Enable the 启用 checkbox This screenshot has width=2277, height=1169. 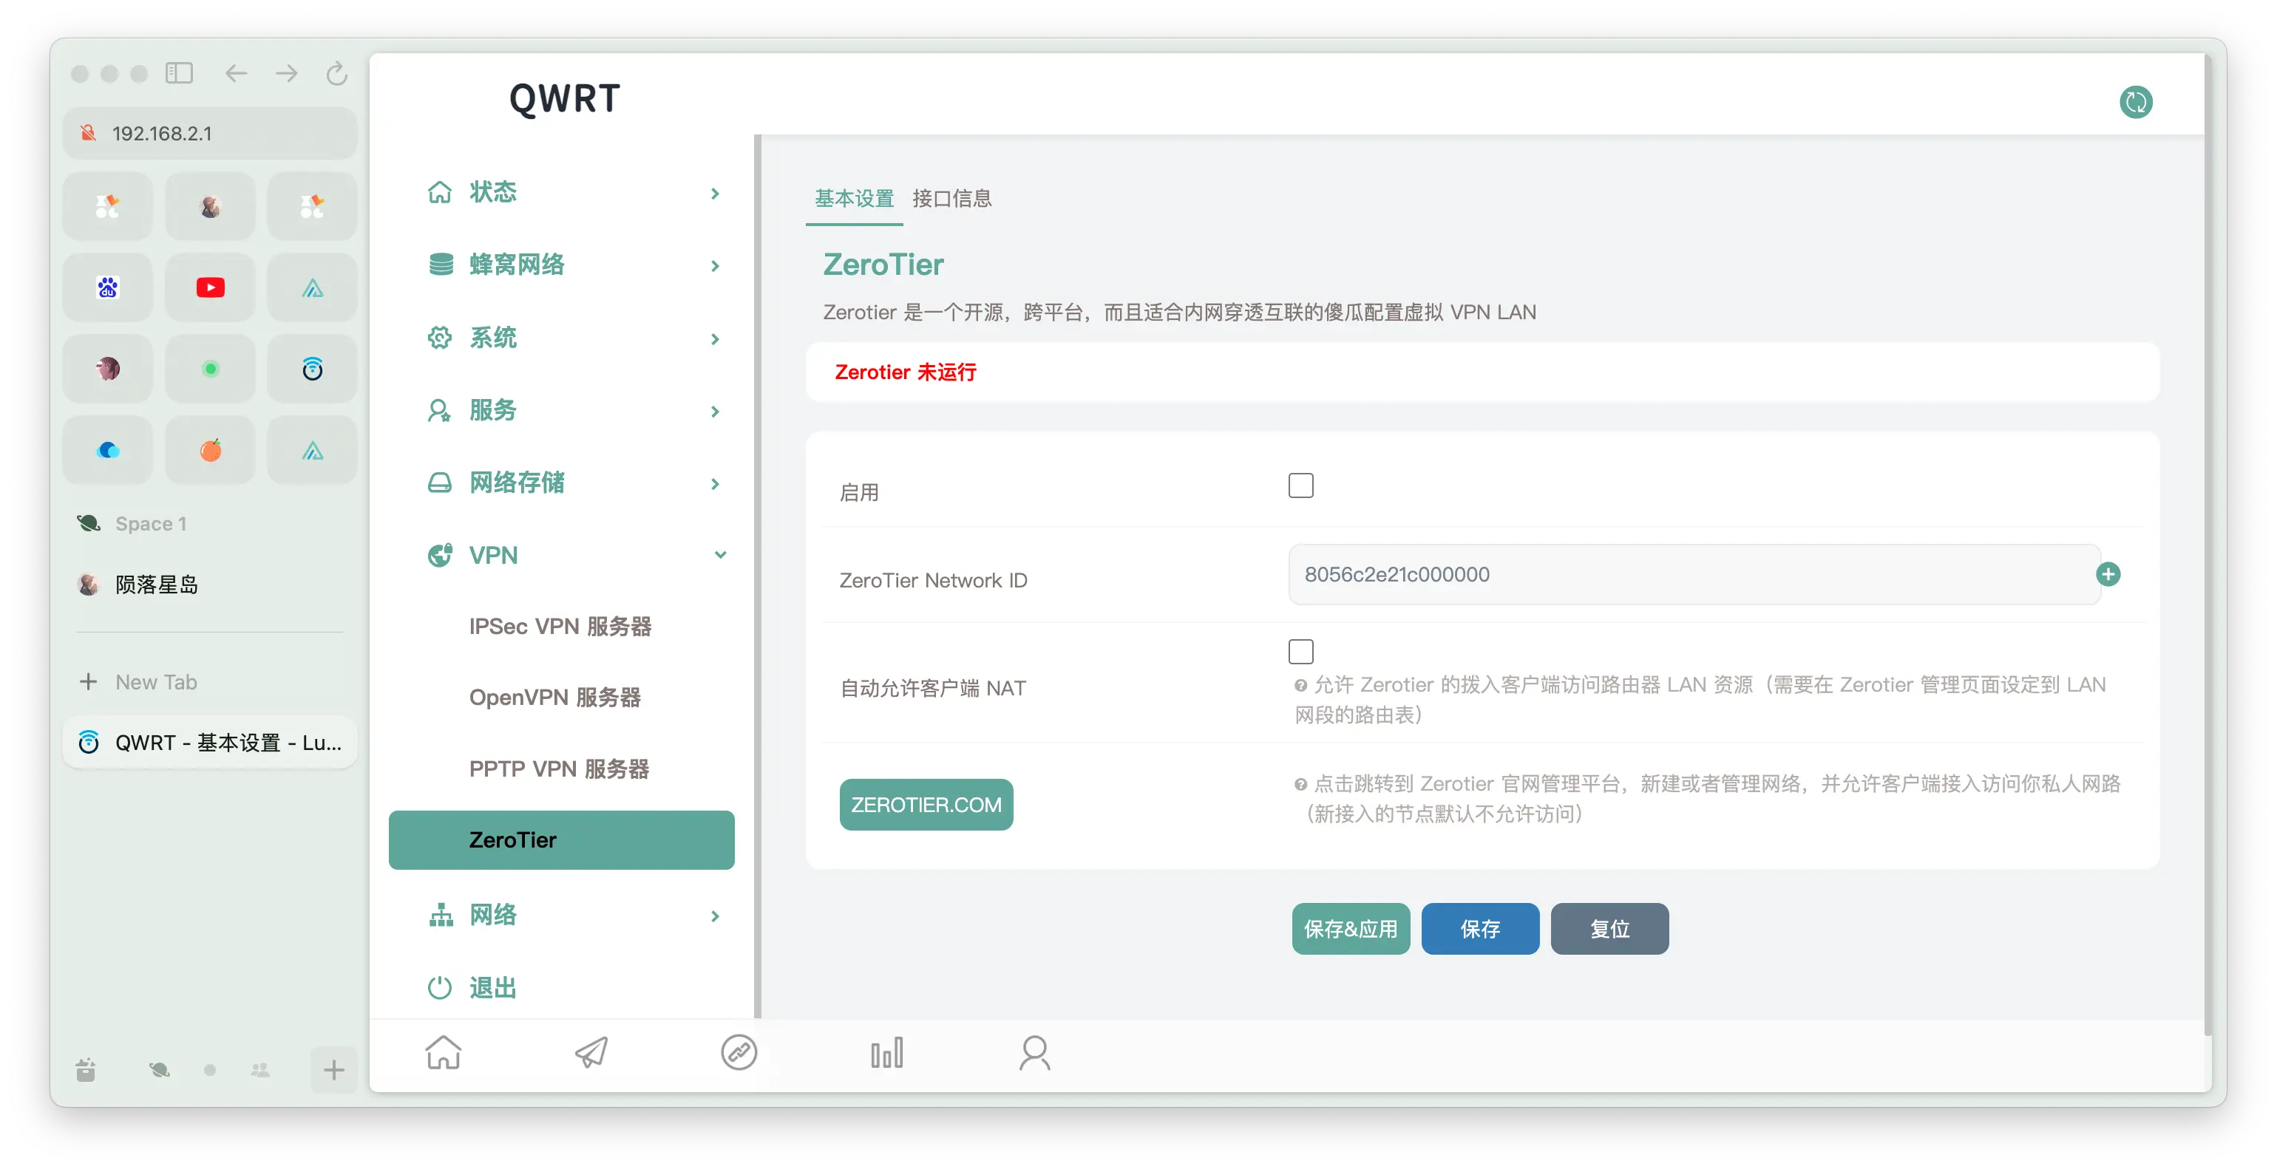[x=1300, y=486]
